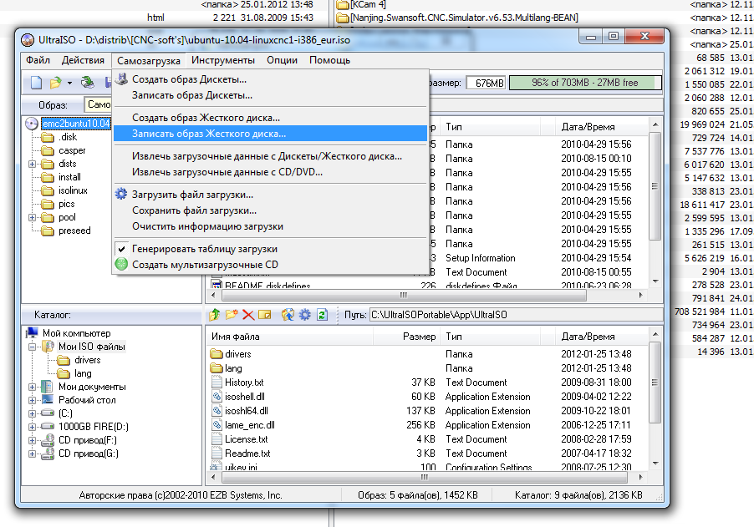The width and height of the screenshot is (754, 527).
Task: Open the Инструменты menu
Action: click(x=223, y=60)
